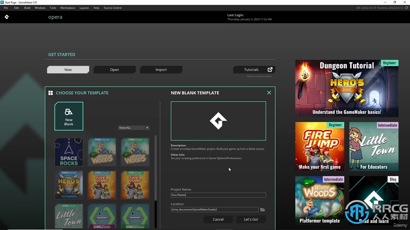Click the Tutorials button
The height and width of the screenshot is (230, 410).
point(254,70)
